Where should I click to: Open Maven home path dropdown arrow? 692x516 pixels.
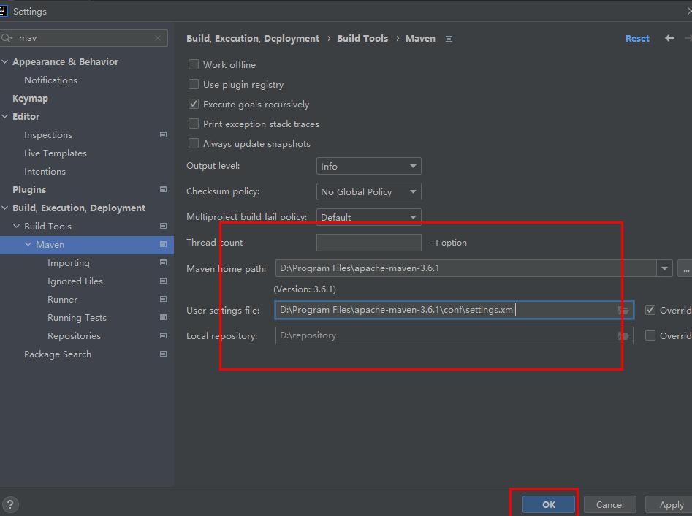[664, 268]
